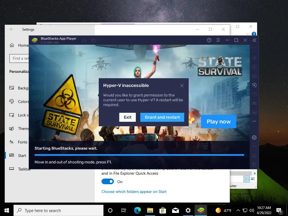This screenshot has height=216, width=288.
Task: Click the Play now button
Action: tap(219, 121)
